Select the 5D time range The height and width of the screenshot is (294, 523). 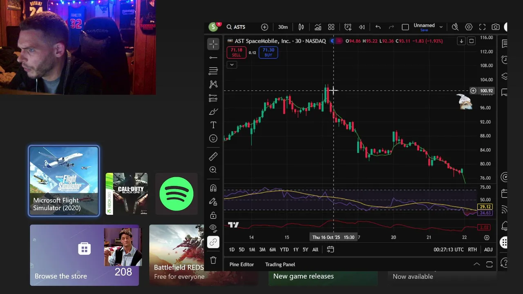[241, 249]
